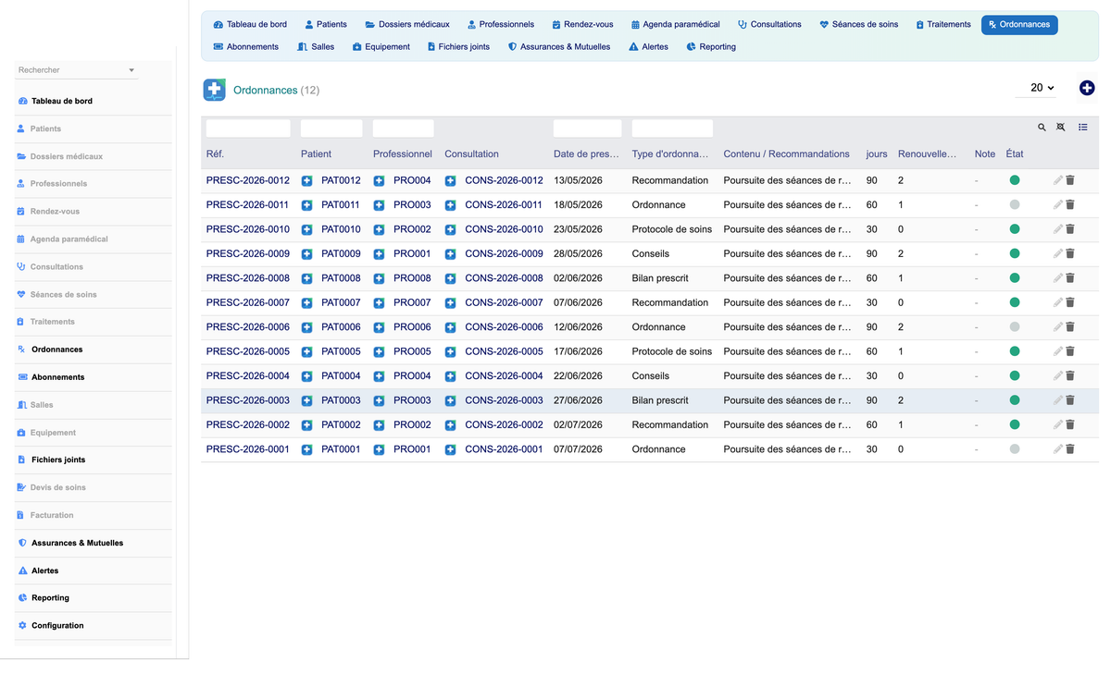Click consultation icon next to CONS-2026-0010
This screenshot has width=1111, height=687.
pyautogui.click(x=450, y=229)
